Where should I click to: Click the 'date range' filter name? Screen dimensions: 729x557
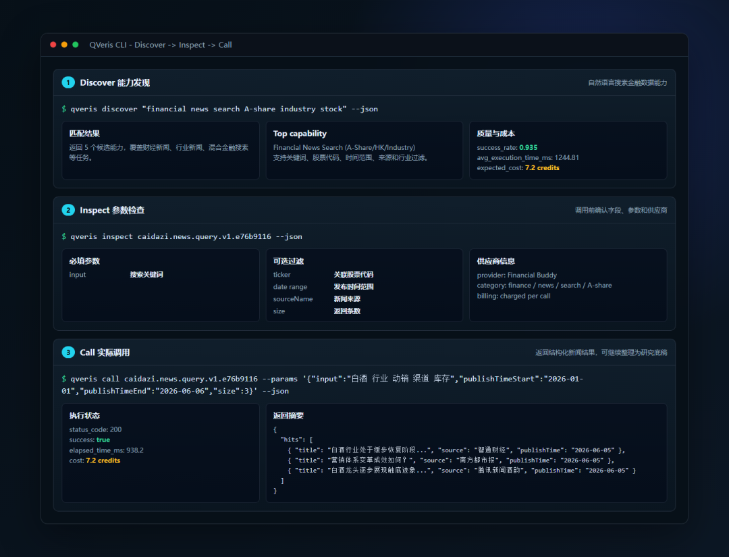point(290,287)
